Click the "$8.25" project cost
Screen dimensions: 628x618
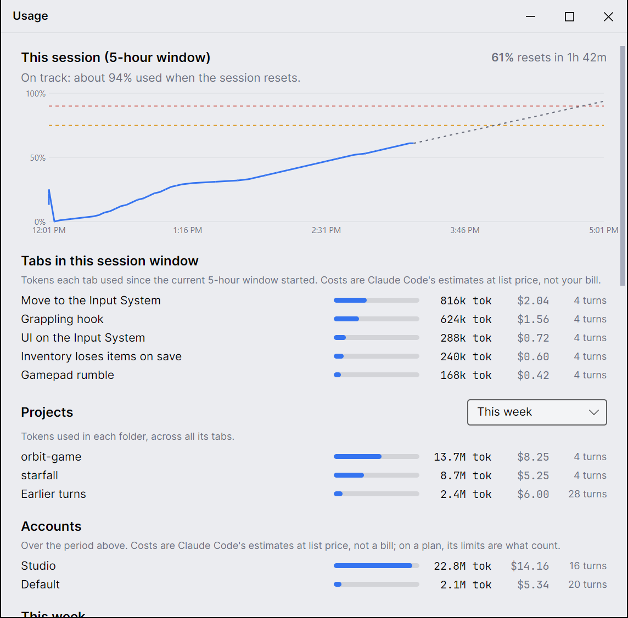click(x=533, y=457)
